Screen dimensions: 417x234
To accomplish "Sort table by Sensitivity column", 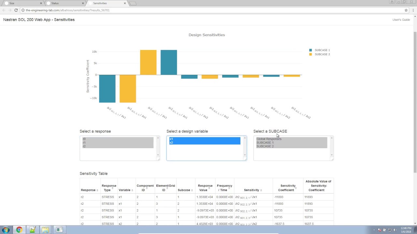I will pos(253,190).
